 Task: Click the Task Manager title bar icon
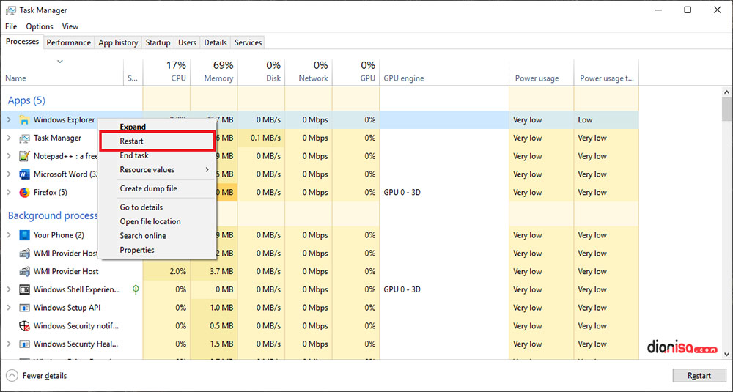tap(10, 10)
